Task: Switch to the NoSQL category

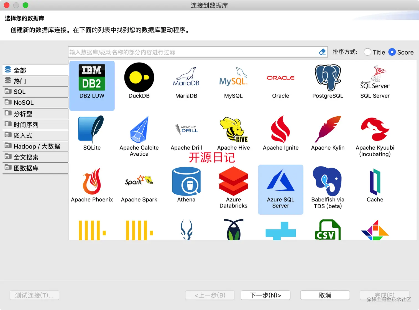Action: pos(35,103)
